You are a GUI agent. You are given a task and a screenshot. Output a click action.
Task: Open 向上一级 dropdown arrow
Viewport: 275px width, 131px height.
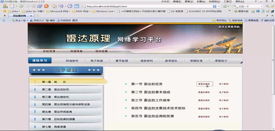tap(27, 20)
